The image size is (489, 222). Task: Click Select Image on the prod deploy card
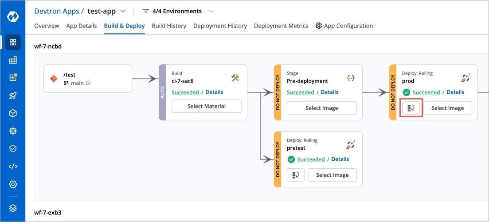(x=447, y=108)
